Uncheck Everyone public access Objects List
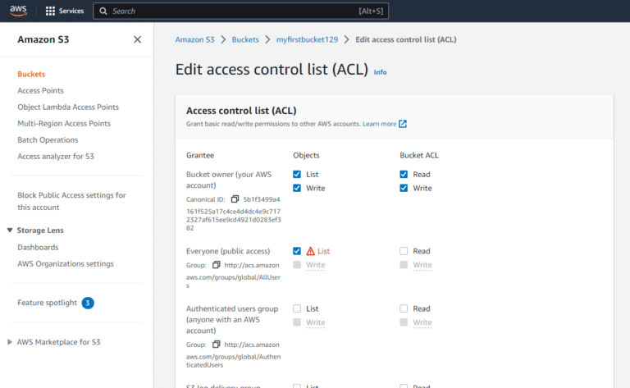The image size is (630, 388). (x=297, y=251)
